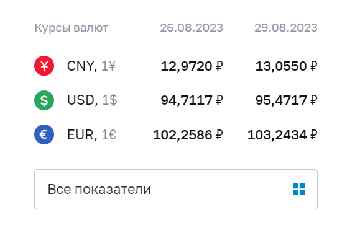Select the EUR, 1€ currency label
The width and height of the screenshot is (360, 228).
[91, 134]
